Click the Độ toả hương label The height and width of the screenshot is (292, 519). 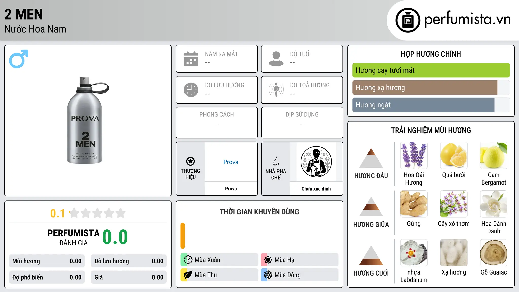[x=310, y=85]
